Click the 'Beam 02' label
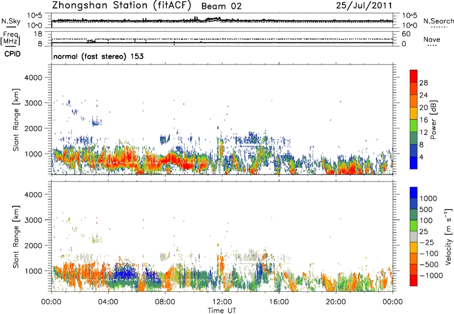This screenshot has width=454, height=314. point(221,6)
